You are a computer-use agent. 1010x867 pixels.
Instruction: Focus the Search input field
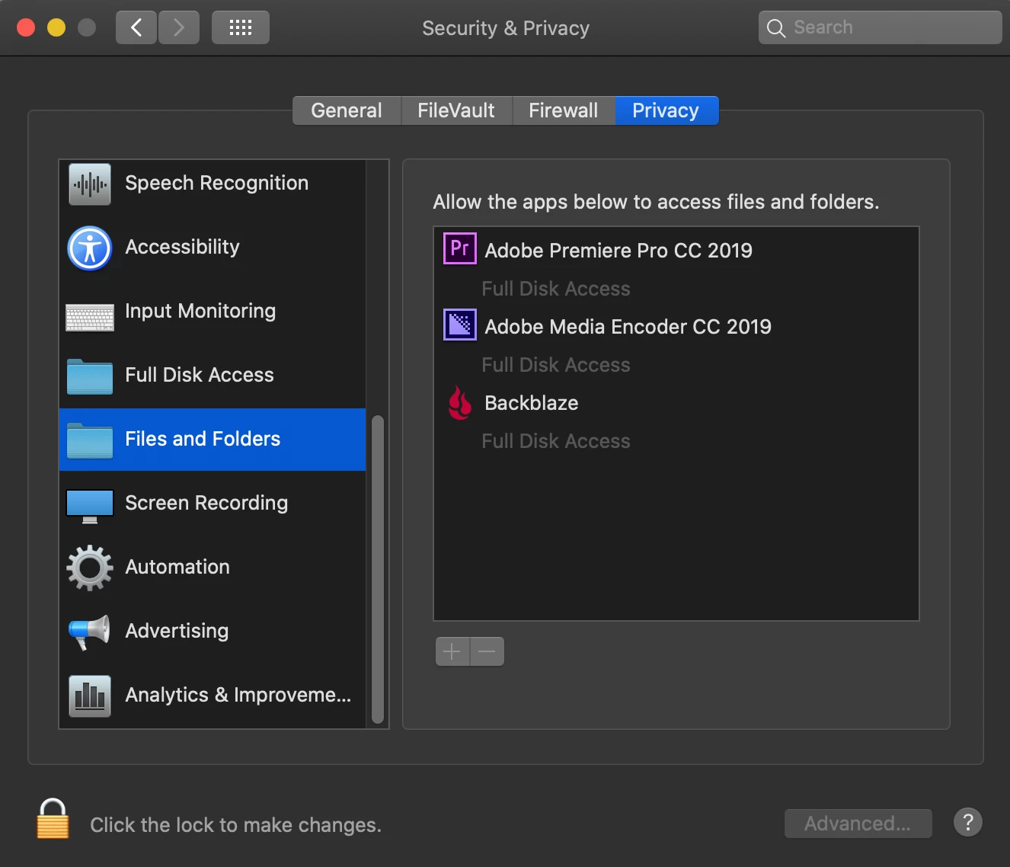pyautogui.click(x=881, y=27)
